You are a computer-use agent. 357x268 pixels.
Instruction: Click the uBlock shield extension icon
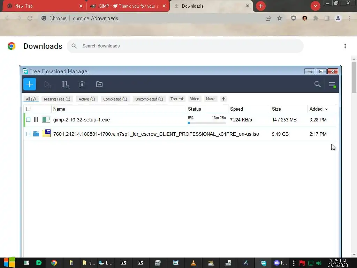[294, 18]
